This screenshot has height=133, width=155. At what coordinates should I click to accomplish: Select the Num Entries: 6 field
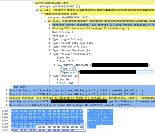point(63,32)
